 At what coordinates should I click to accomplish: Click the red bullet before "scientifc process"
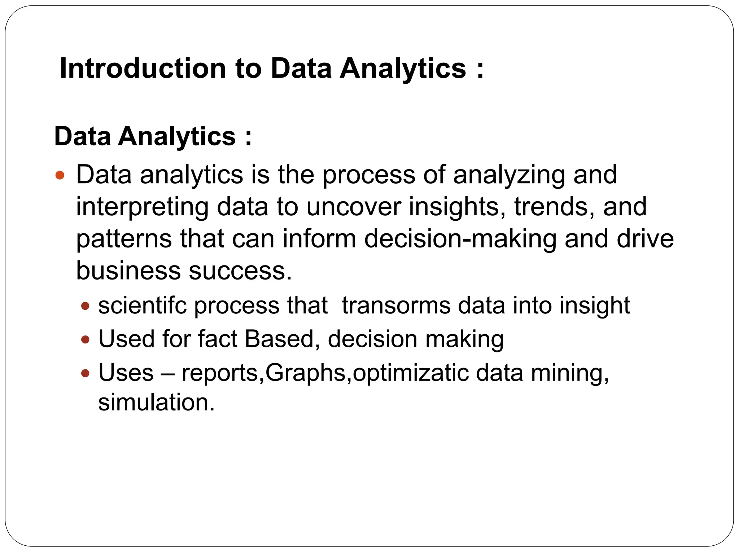[x=85, y=306]
